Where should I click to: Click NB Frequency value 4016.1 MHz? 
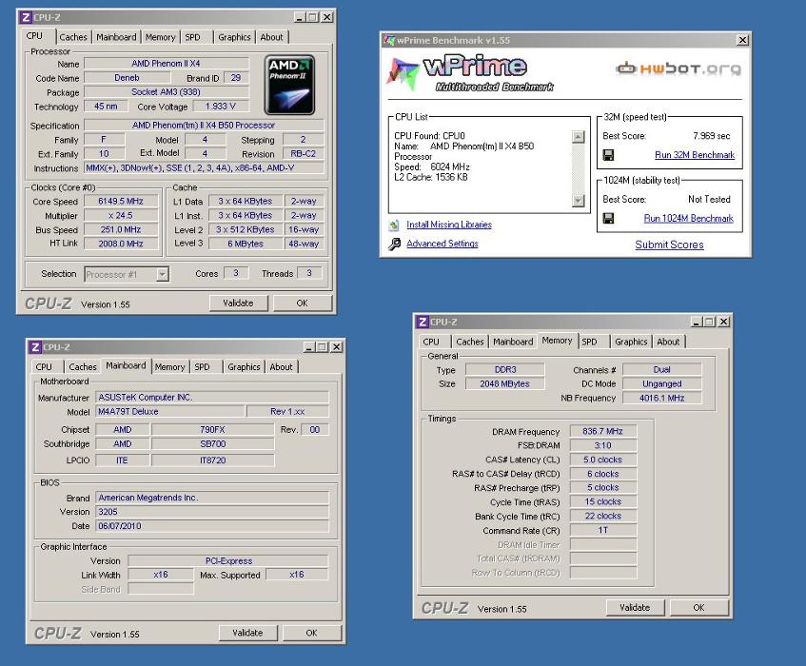tap(662, 398)
